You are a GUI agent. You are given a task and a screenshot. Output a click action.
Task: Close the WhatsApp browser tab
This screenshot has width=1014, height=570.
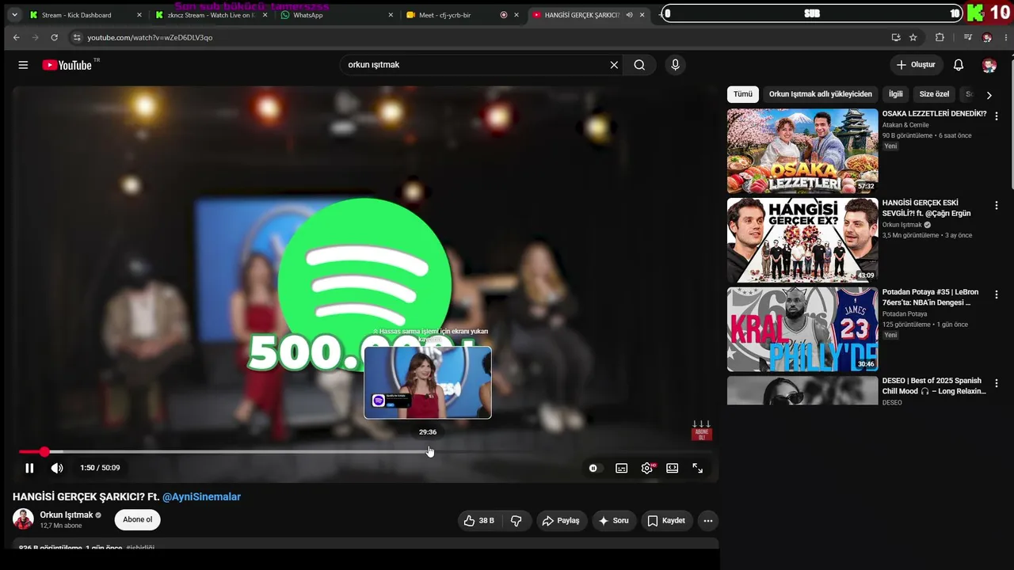tap(391, 15)
